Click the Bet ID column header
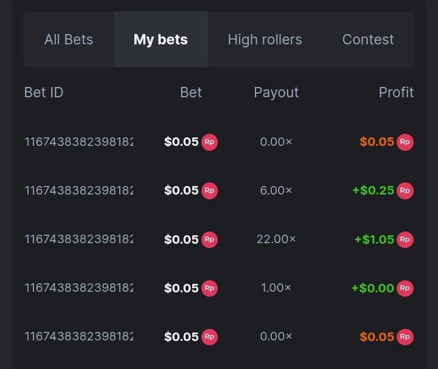 (x=44, y=92)
